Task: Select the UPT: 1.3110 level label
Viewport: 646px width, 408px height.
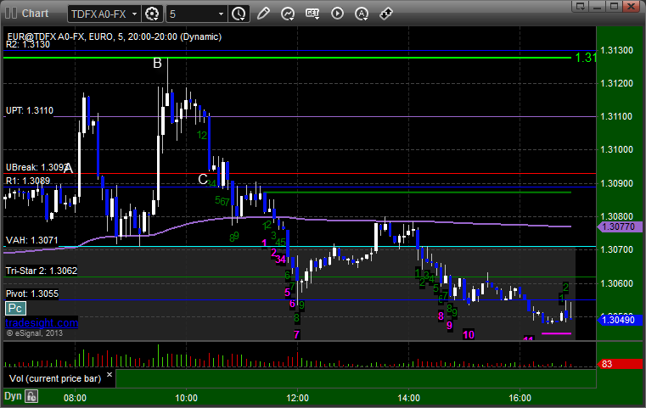Action: (30, 110)
